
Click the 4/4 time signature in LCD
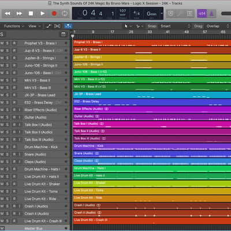tap(137, 13)
